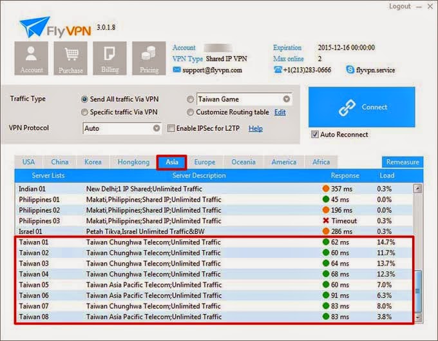Click the green status dot for Philippines 01
This screenshot has height=341, width=438.
pyautogui.click(x=326, y=199)
